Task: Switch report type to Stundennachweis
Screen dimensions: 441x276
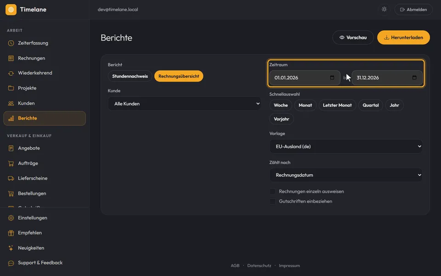Action: 130,76
